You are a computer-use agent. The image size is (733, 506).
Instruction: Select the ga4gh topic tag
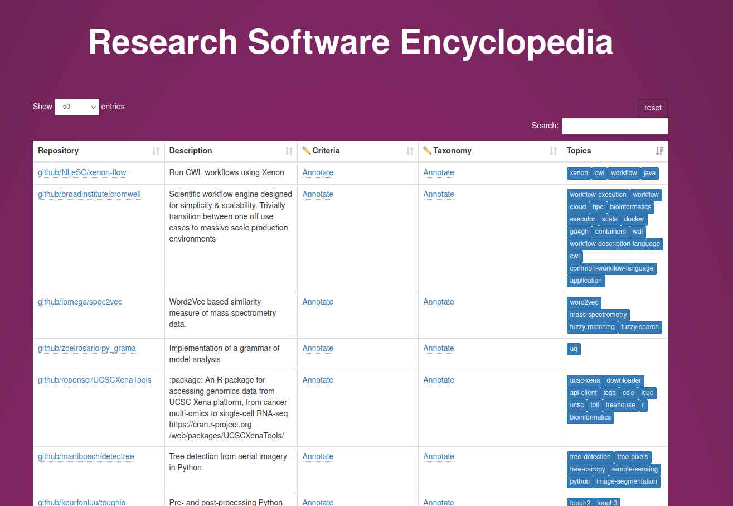(x=579, y=232)
